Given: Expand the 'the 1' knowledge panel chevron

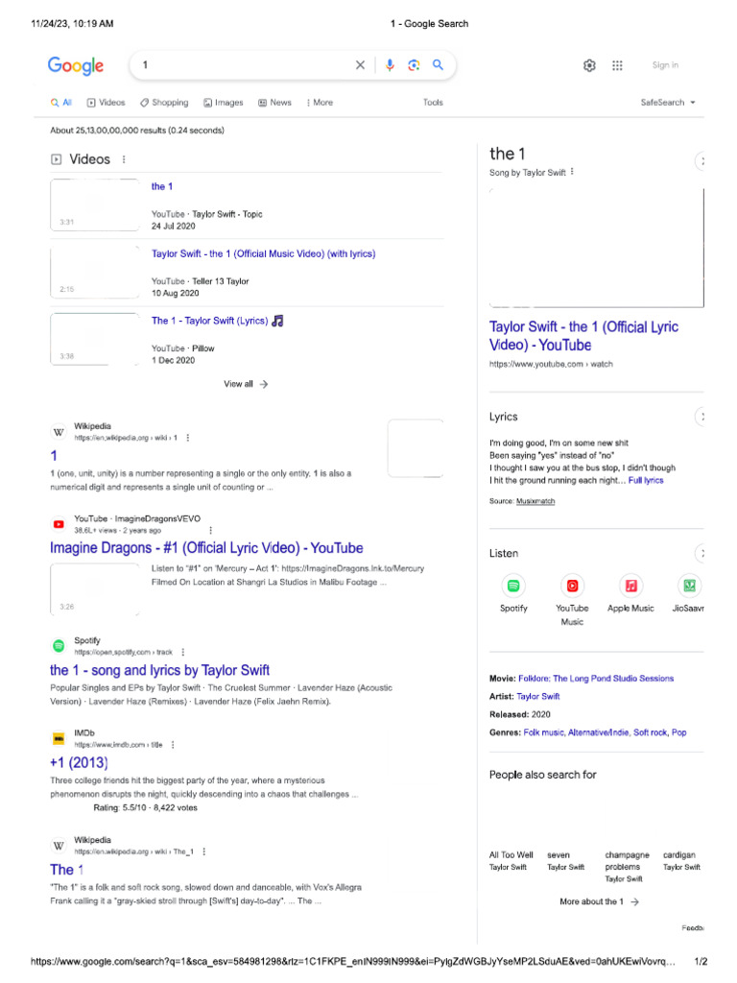Looking at the screenshot, I should click(700, 161).
